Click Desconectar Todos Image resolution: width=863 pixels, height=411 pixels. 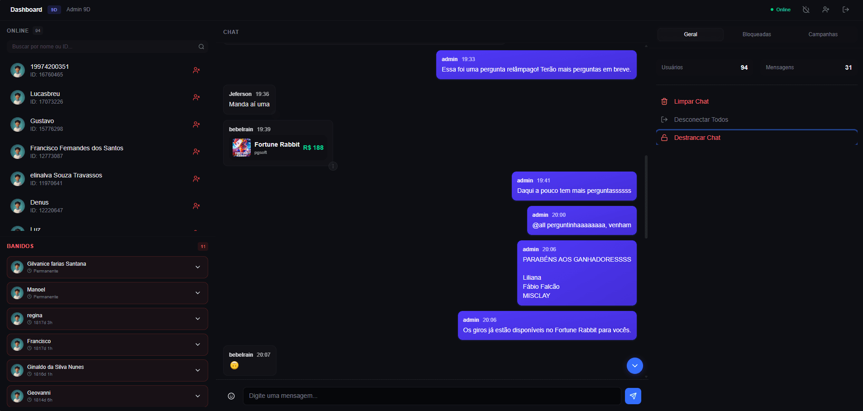tap(701, 119)
